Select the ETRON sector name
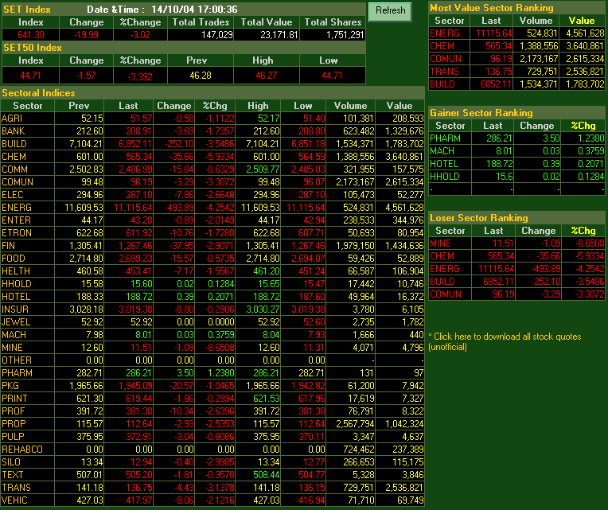608x510 pixels. [17, 233]
